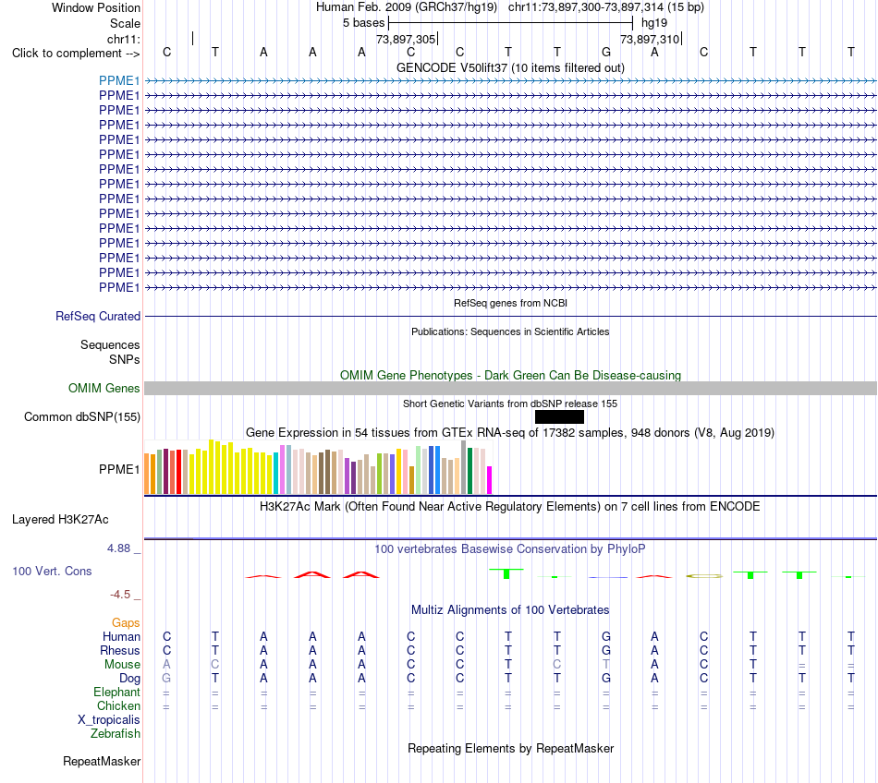Image resolution: width=878 pixels, height=783 pixels.
Task: Open the Layered H3K27Ac track label
Action: [60, 520]
